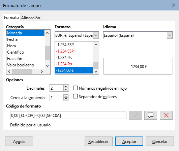Delete the format code with red X button

tap(166, 115)
